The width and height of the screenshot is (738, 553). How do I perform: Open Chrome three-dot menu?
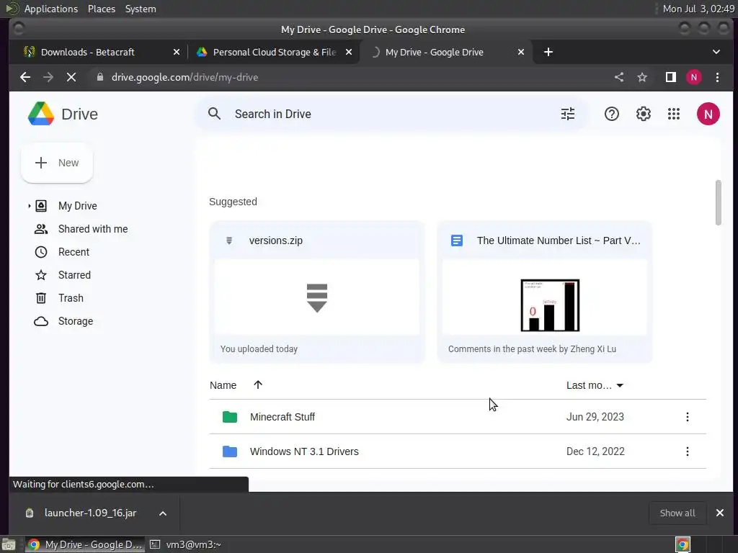click(x=717, y=77)
